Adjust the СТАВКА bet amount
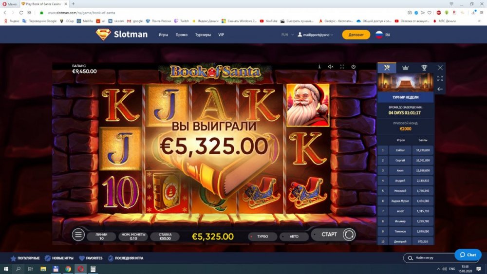The image size is (487, 274). pyautogui.click(x=165, y=237)
